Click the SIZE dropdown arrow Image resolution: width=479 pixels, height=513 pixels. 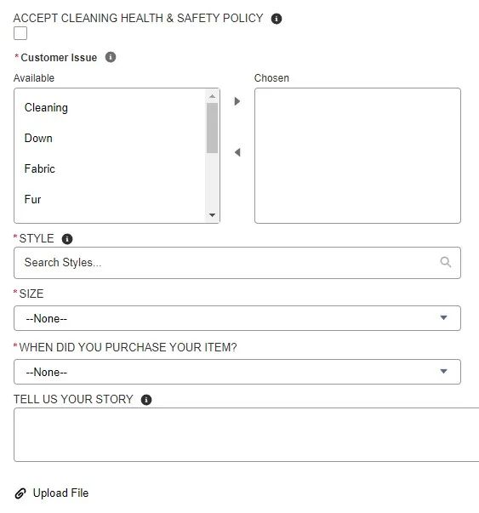pyautogui.click(x=443, y=317)
